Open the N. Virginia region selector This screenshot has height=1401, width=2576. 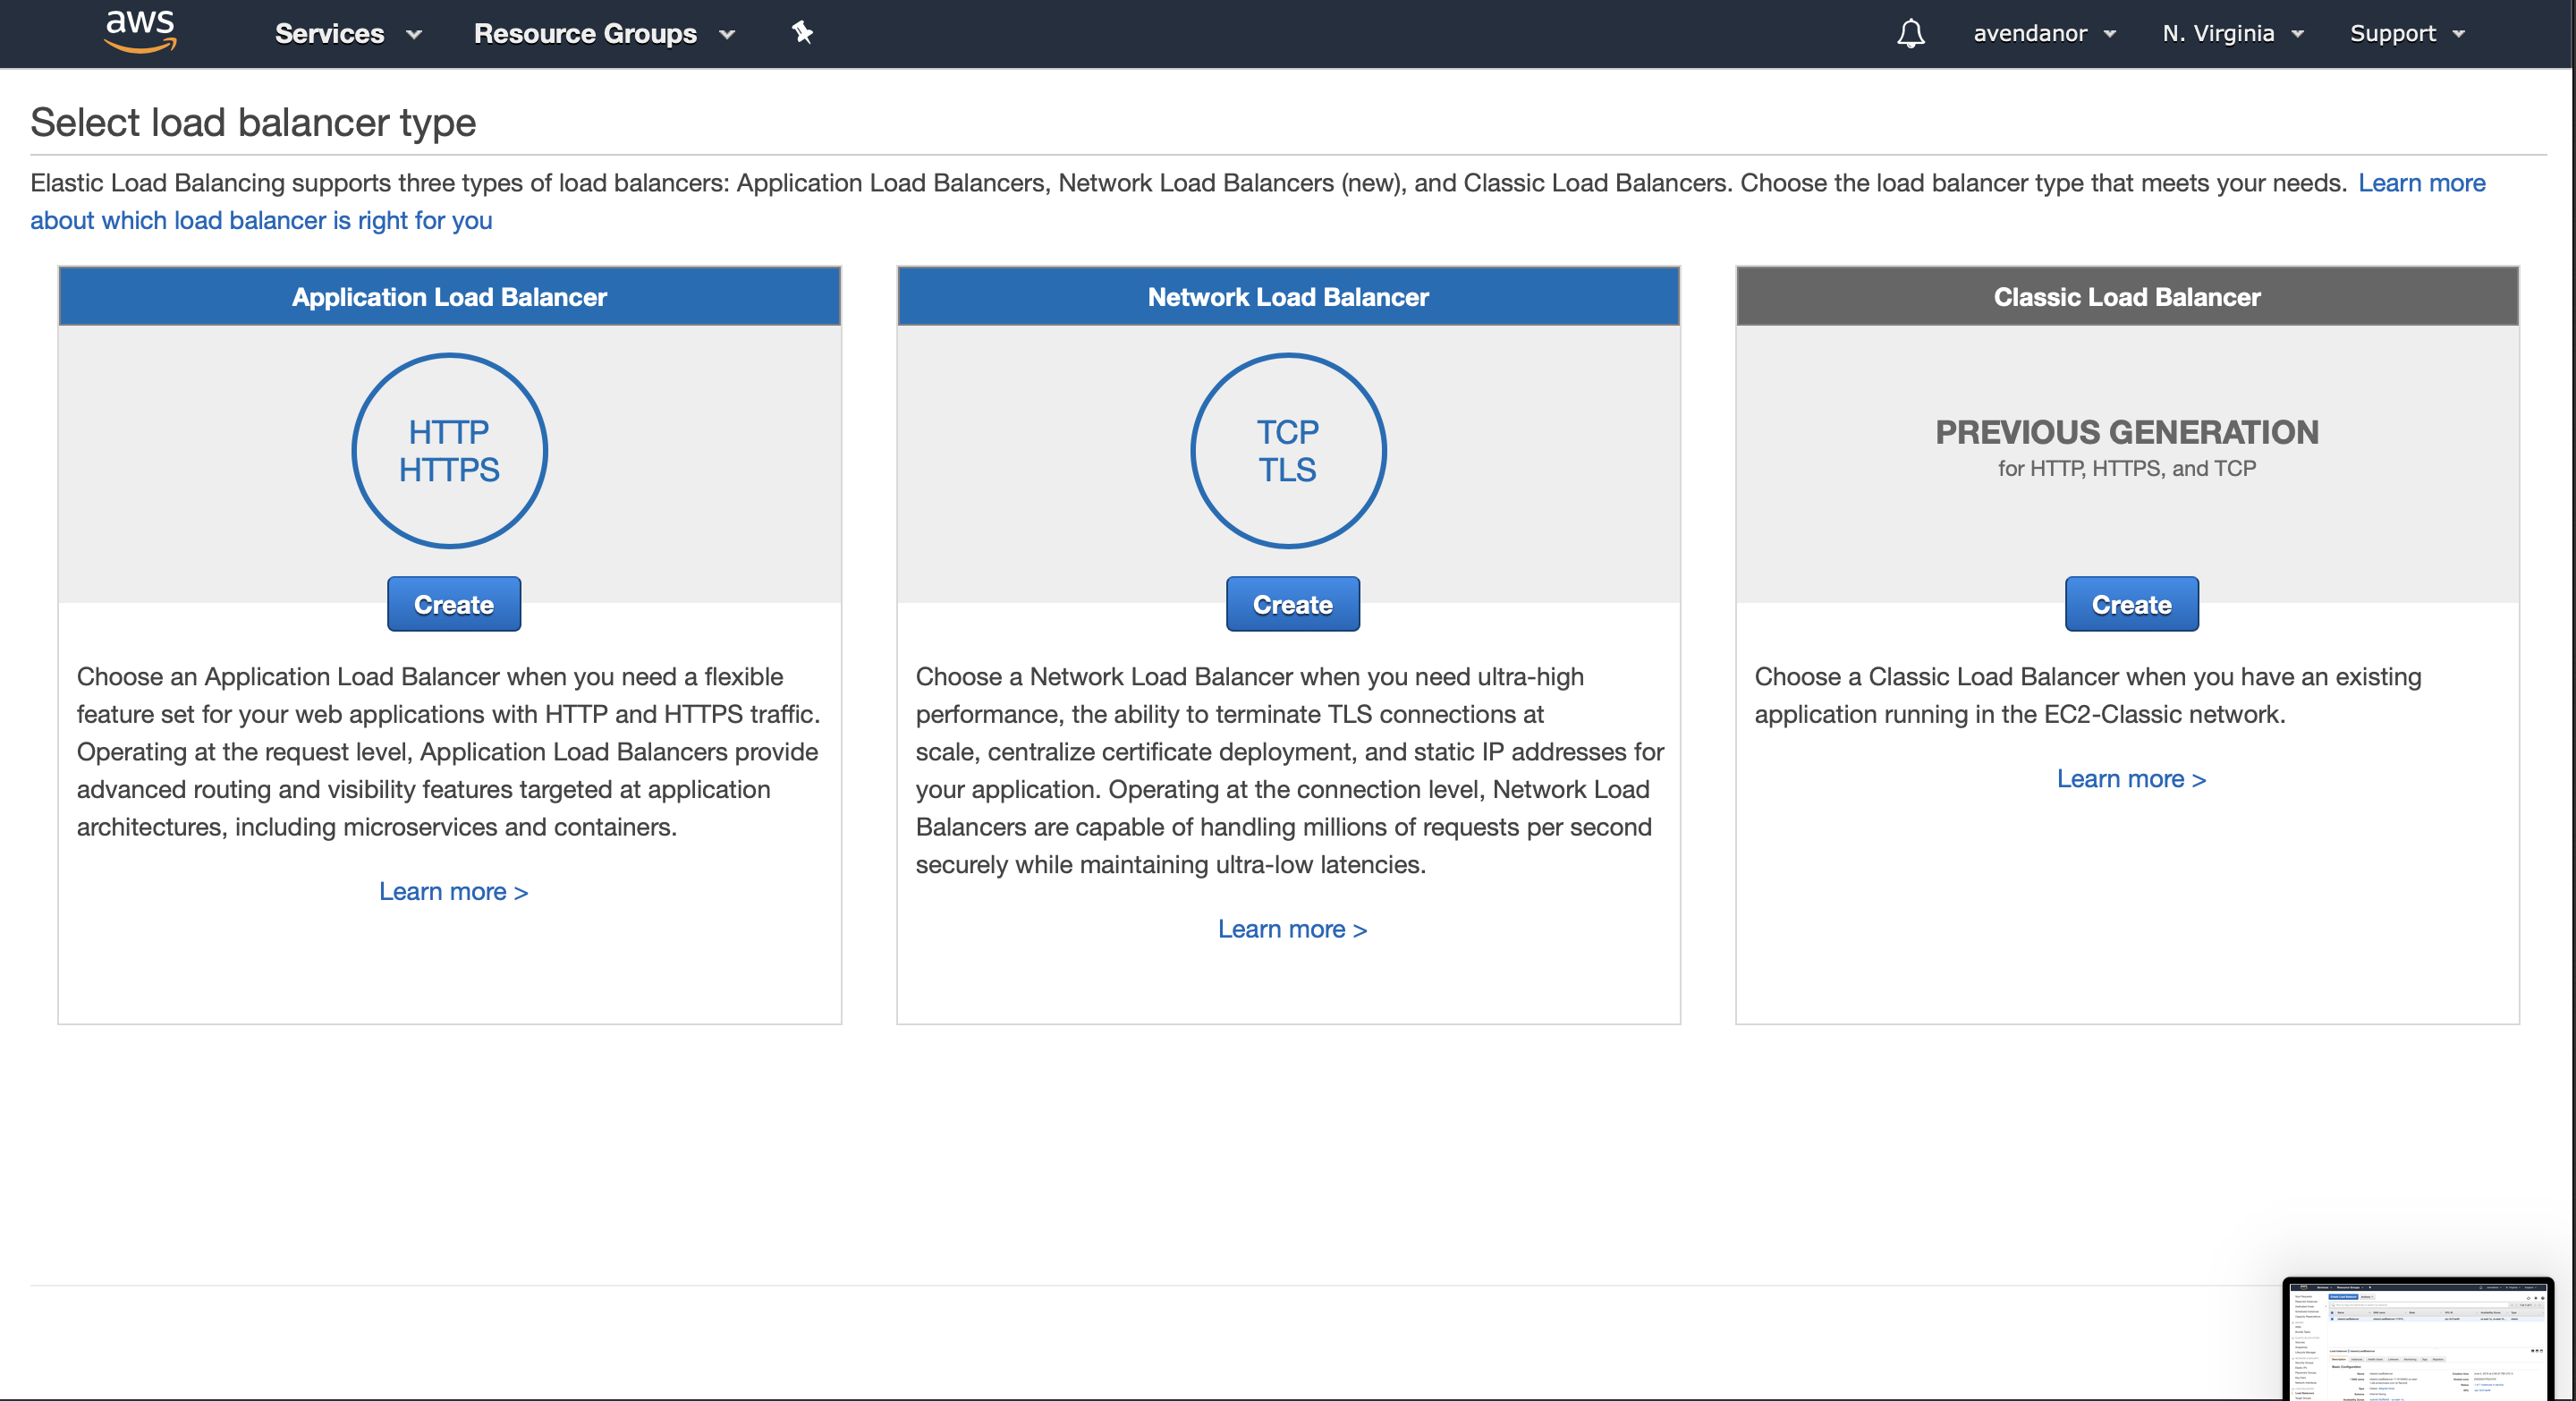pos(2232,33)
